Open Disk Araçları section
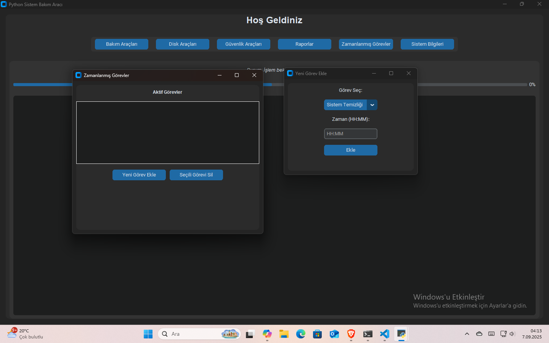The width and height of the screenshot is (549, 343). point(183,44)
